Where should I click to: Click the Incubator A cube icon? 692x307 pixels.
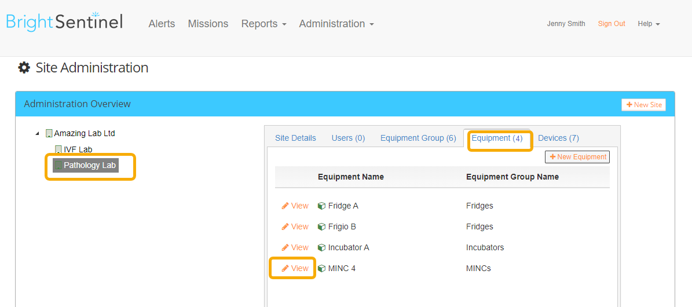(322, 247)
